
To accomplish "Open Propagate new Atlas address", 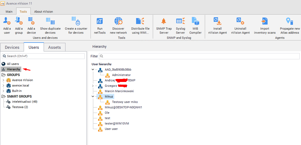I will (x=290, y=21).
